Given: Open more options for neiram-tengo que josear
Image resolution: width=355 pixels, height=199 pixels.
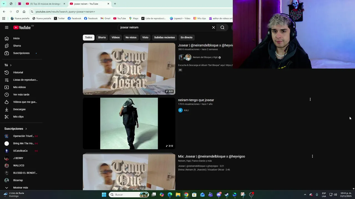Looking at the screenshot, I should click(310, 99).
